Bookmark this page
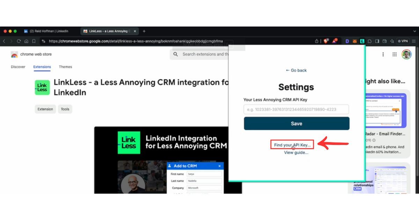419x220 pixels. pos(34,41)
